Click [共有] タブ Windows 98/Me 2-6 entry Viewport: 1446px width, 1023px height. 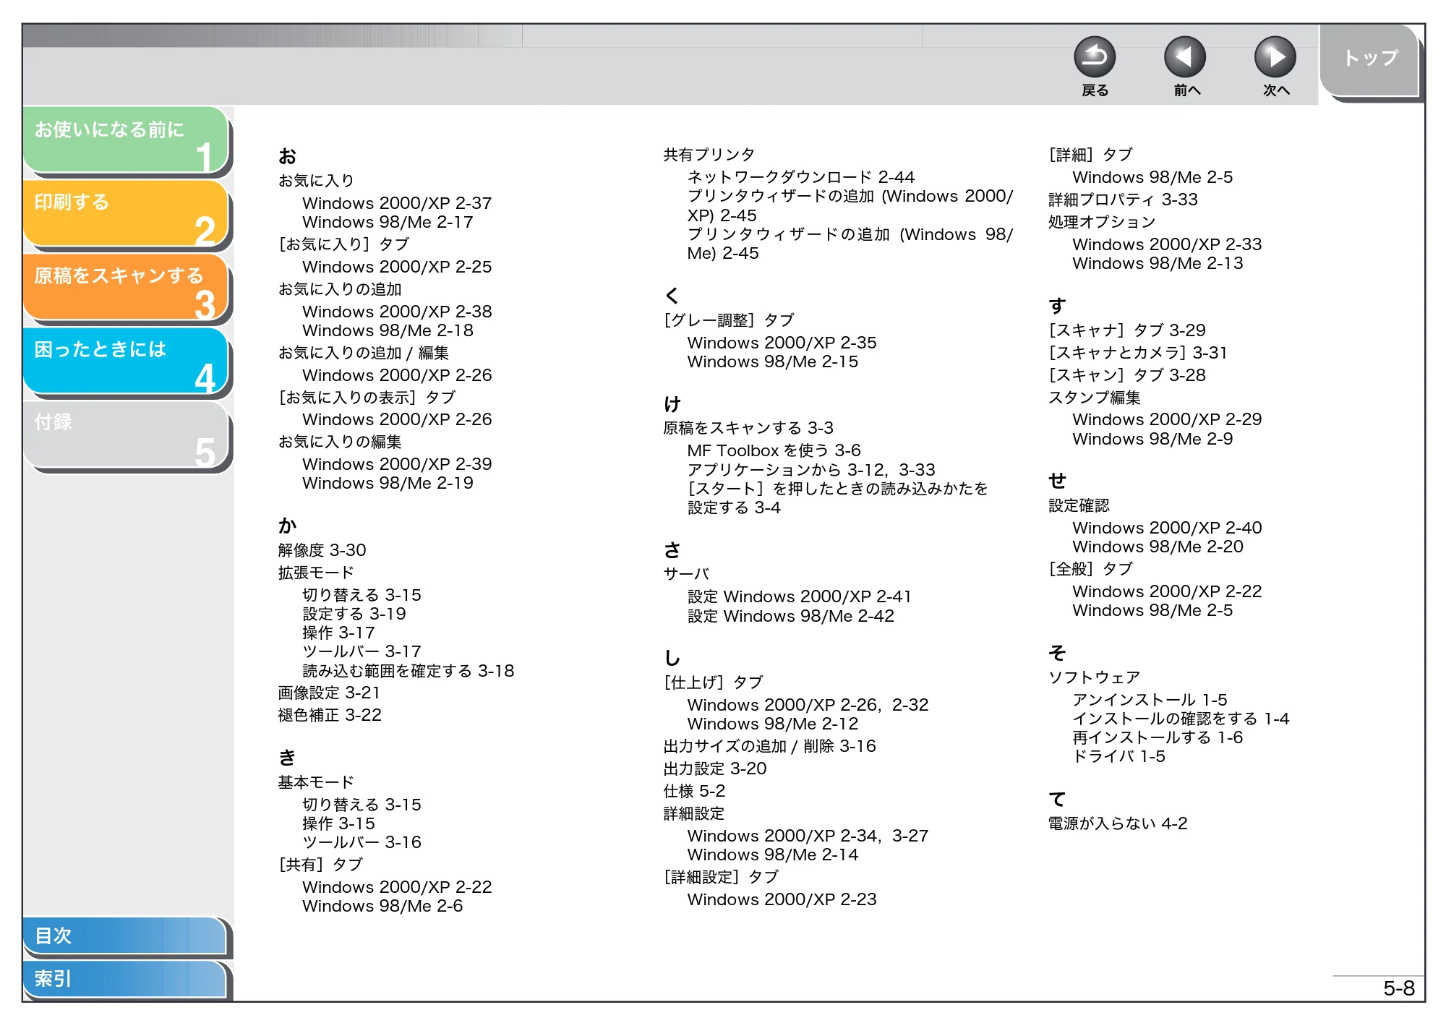[x=382, y=906]
